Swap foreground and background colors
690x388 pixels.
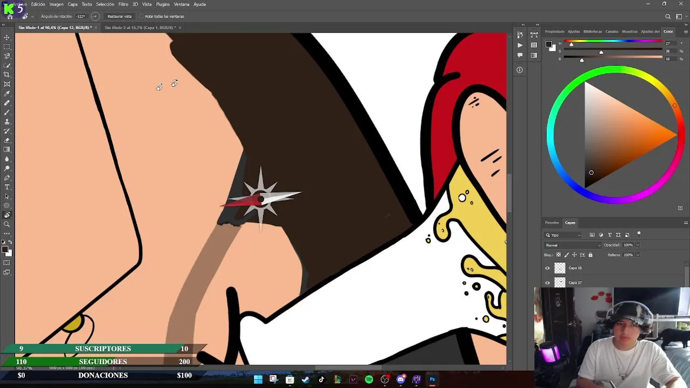click(x=10, y=242)
